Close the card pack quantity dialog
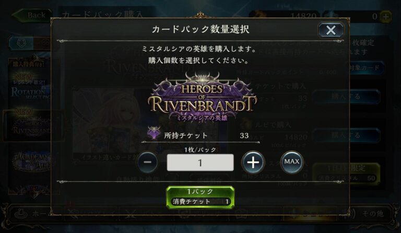401x233 pixels. [x=331, y=30]
